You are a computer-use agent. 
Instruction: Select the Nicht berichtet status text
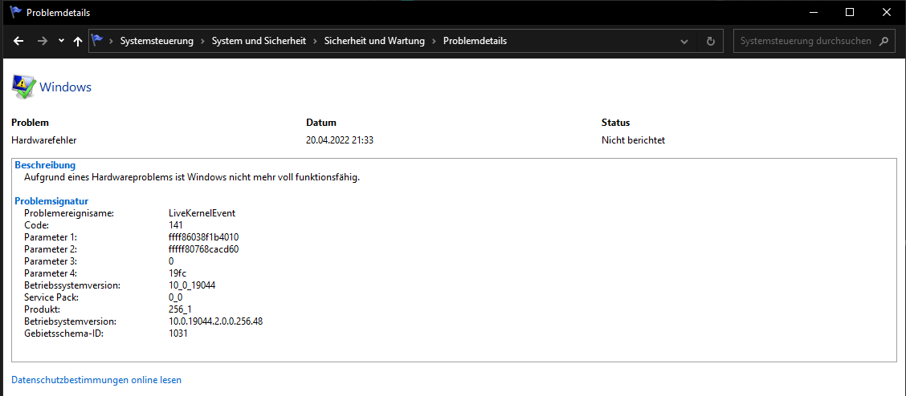point(633,140)
